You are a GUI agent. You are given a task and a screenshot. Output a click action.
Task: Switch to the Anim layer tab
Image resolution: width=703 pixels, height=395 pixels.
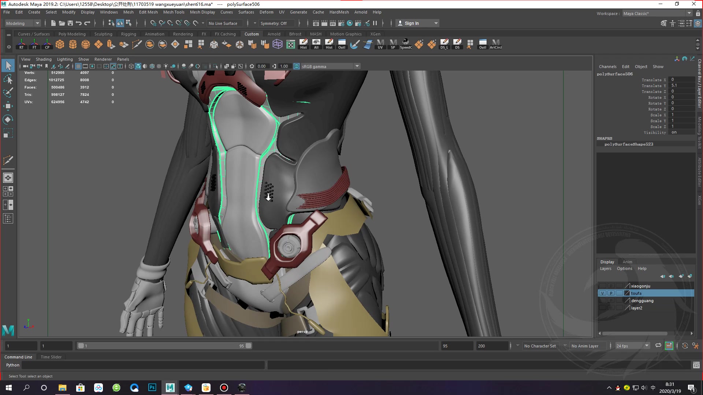coord(627,262)
